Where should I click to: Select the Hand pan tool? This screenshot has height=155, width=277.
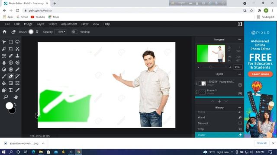pos(16,97)
